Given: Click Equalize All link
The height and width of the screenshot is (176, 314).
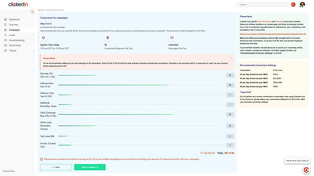Looking at the screenshot, I should pyautogui.click(x=208, y=153).
